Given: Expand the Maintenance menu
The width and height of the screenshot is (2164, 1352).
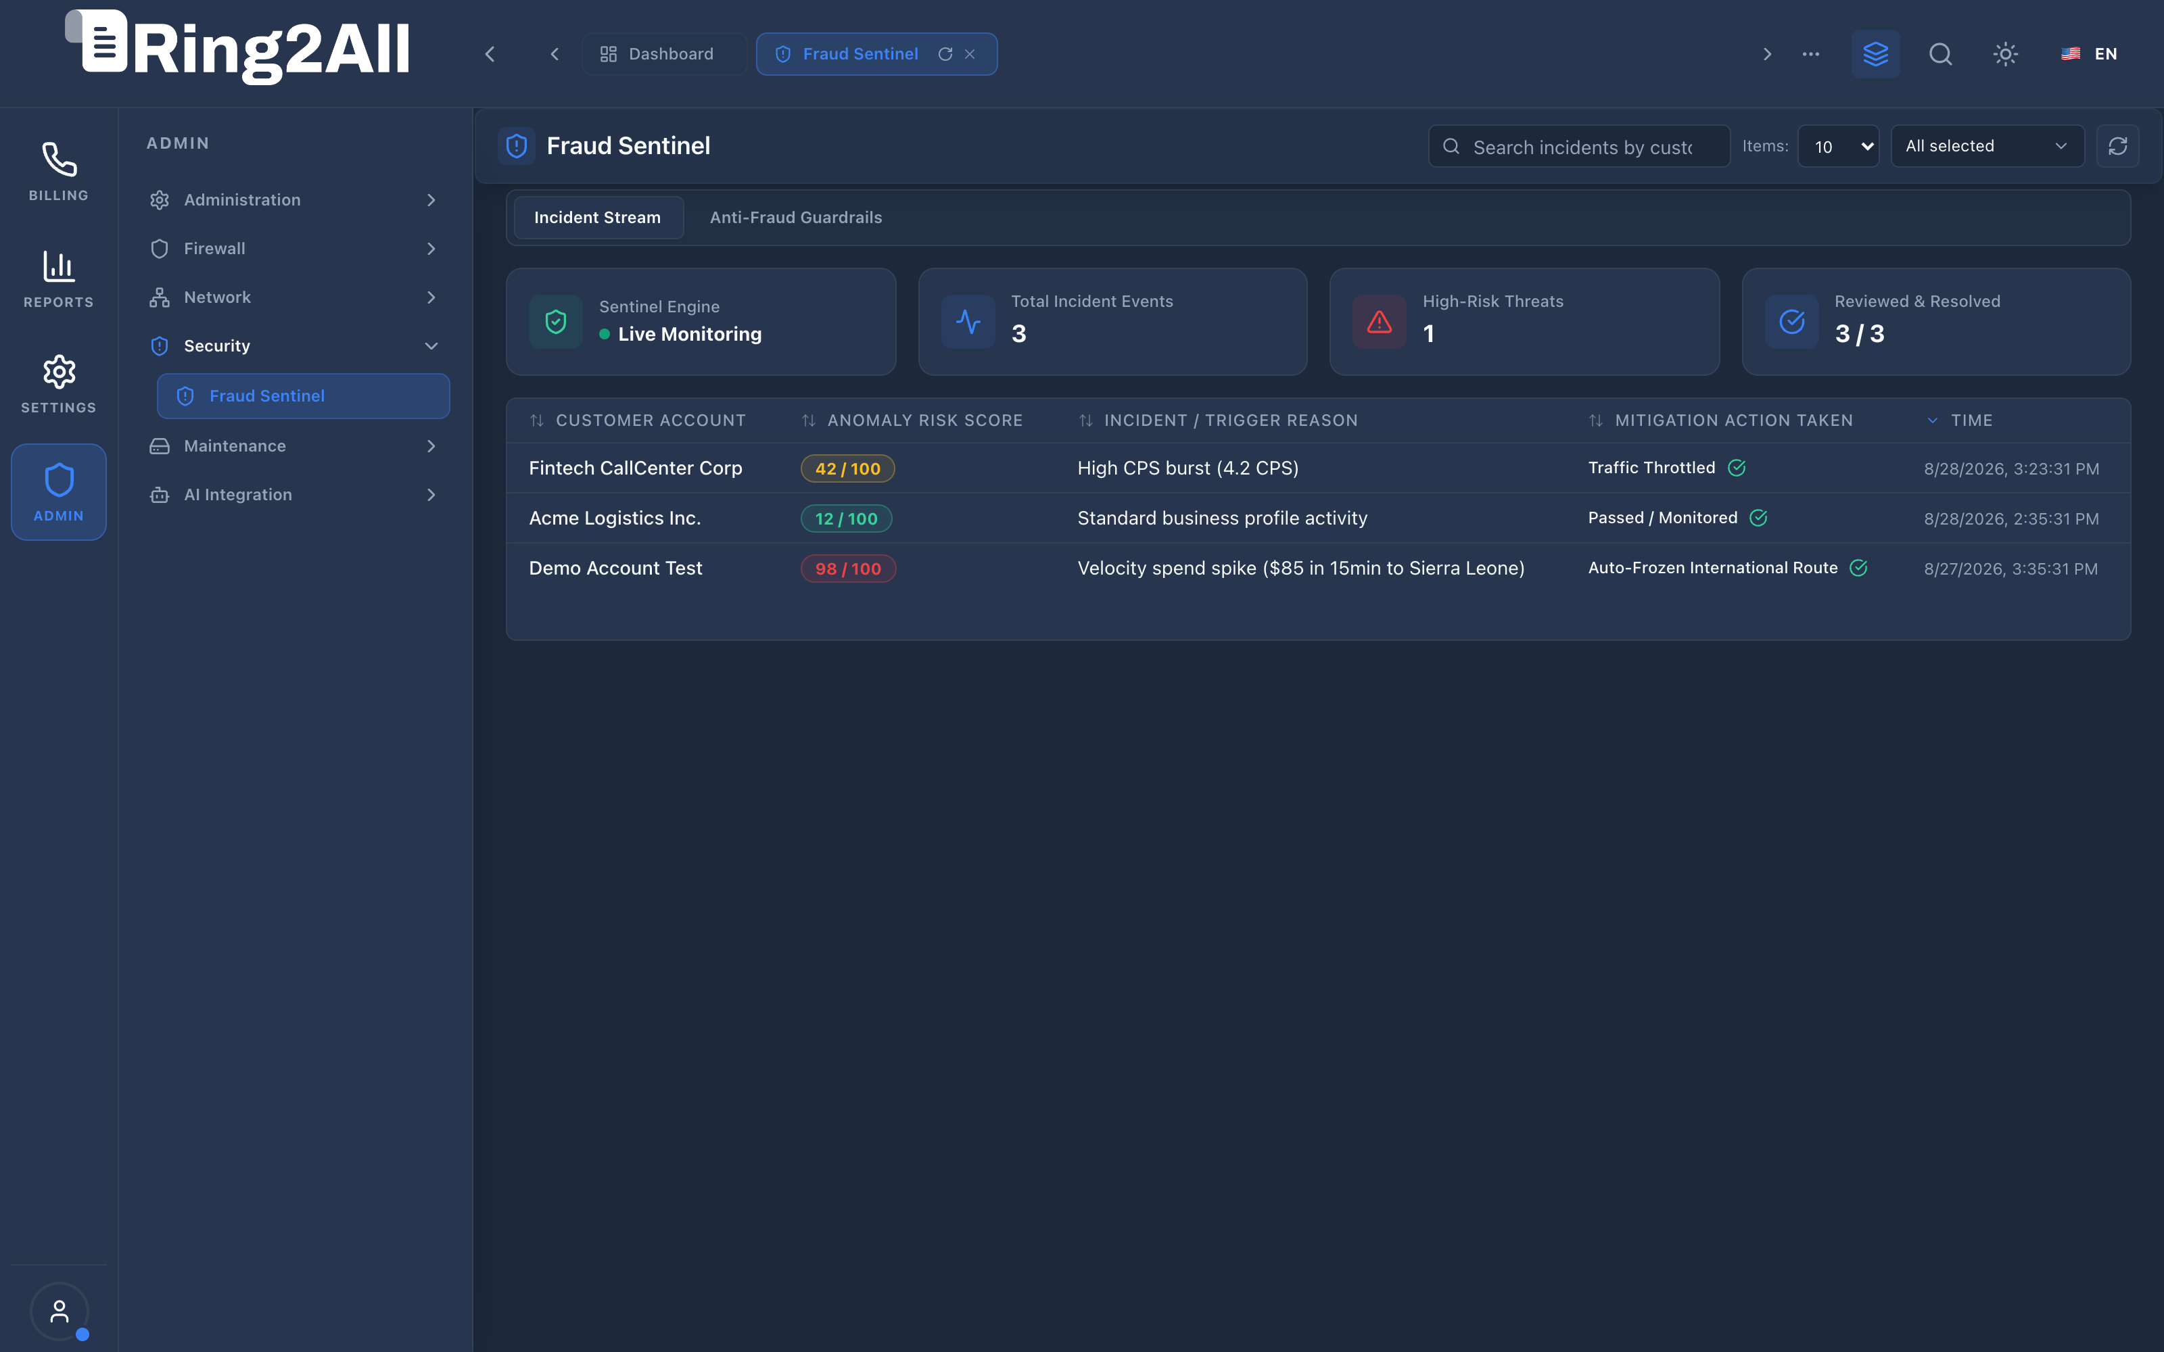Looking at the screenshot, I should click(x=294, y=446).
